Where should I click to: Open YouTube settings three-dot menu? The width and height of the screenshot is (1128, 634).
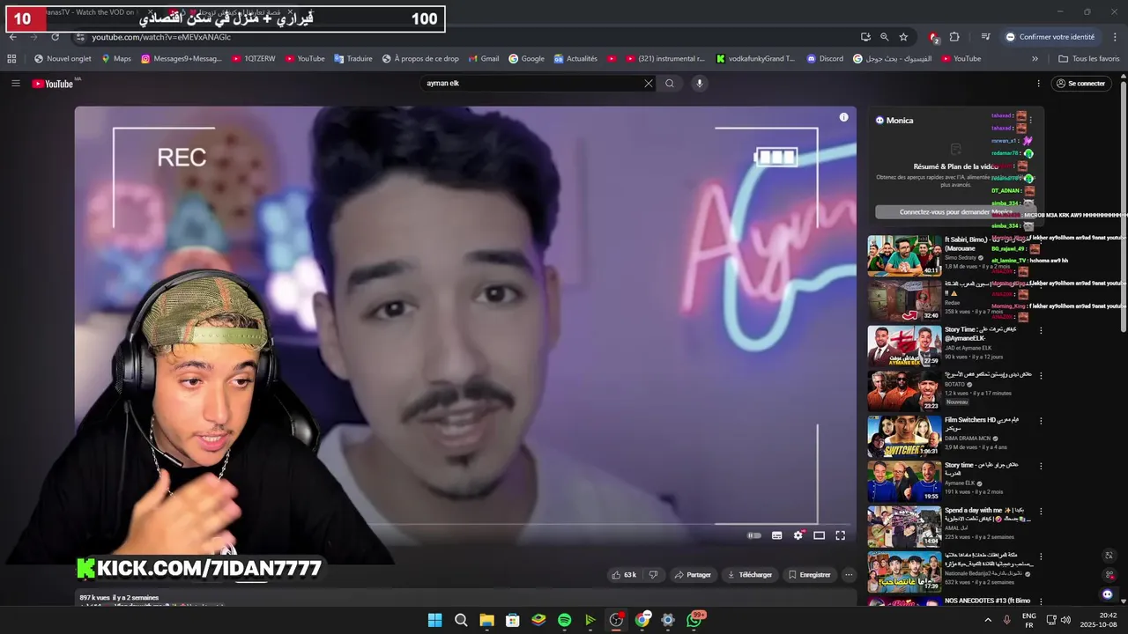(1038, 83)
